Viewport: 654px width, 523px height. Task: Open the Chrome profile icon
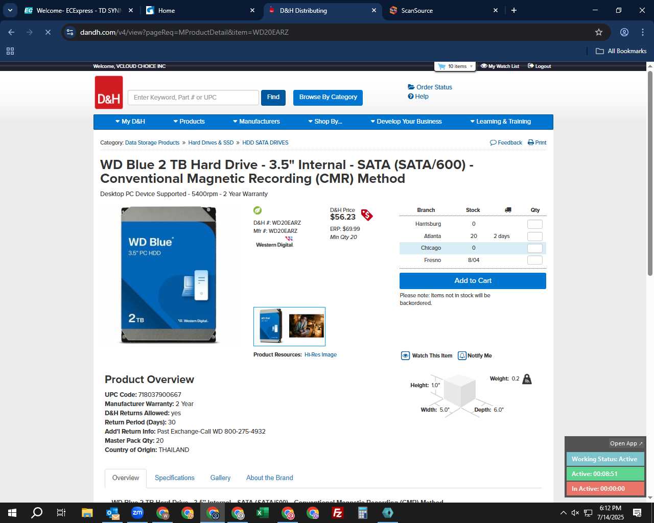pos(624,32)
